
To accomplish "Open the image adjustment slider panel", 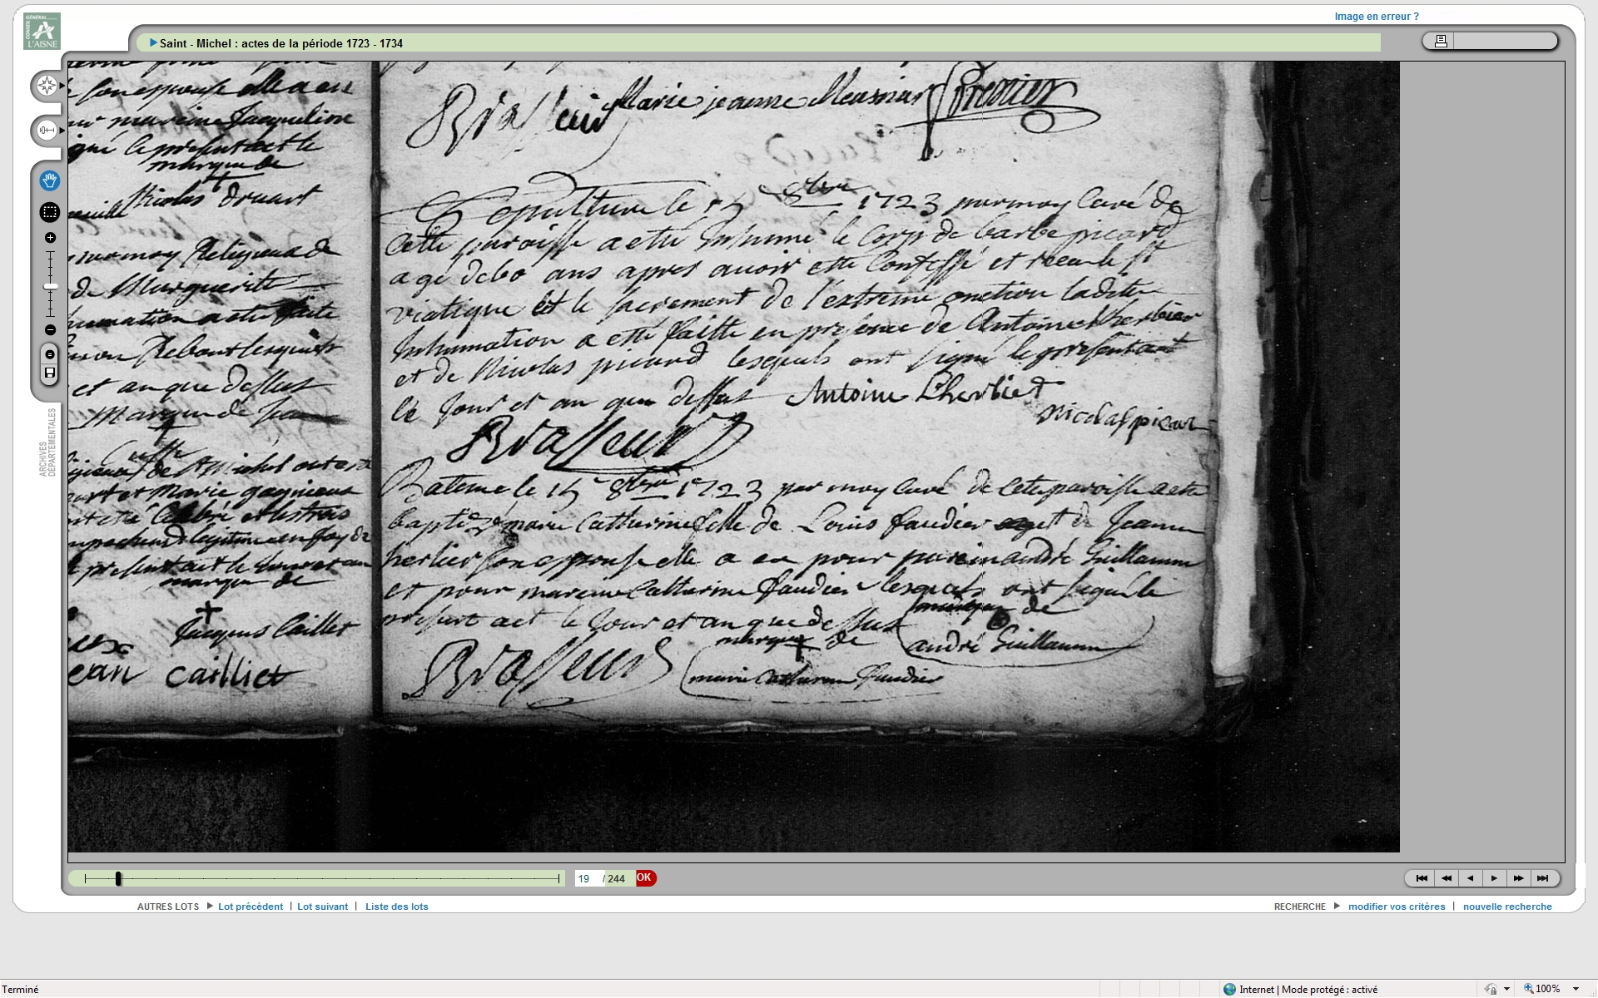I will tap(47, 131).
